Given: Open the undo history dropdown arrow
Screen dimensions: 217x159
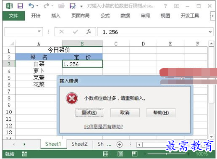Looking at the screenshot, I should (x=37, y=6).
